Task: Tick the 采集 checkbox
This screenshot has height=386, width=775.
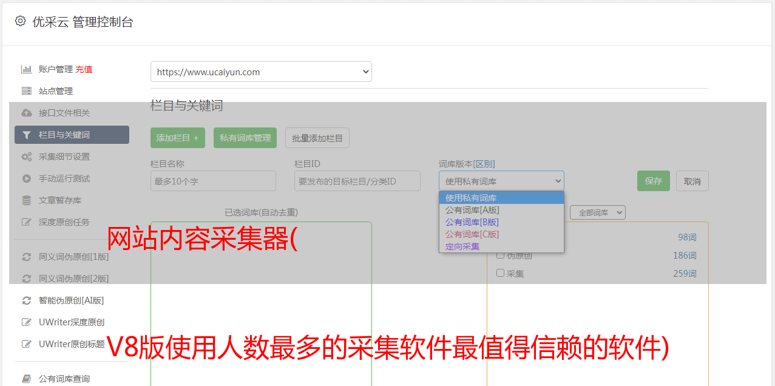Action: (501, 273)
